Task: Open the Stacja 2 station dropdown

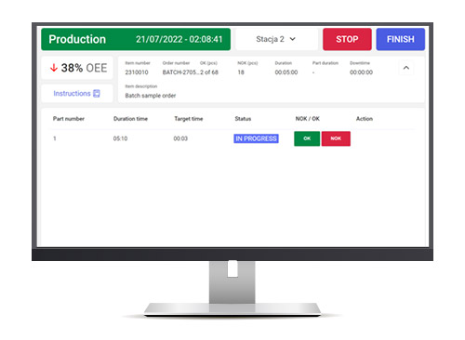Action: point(276,39)
